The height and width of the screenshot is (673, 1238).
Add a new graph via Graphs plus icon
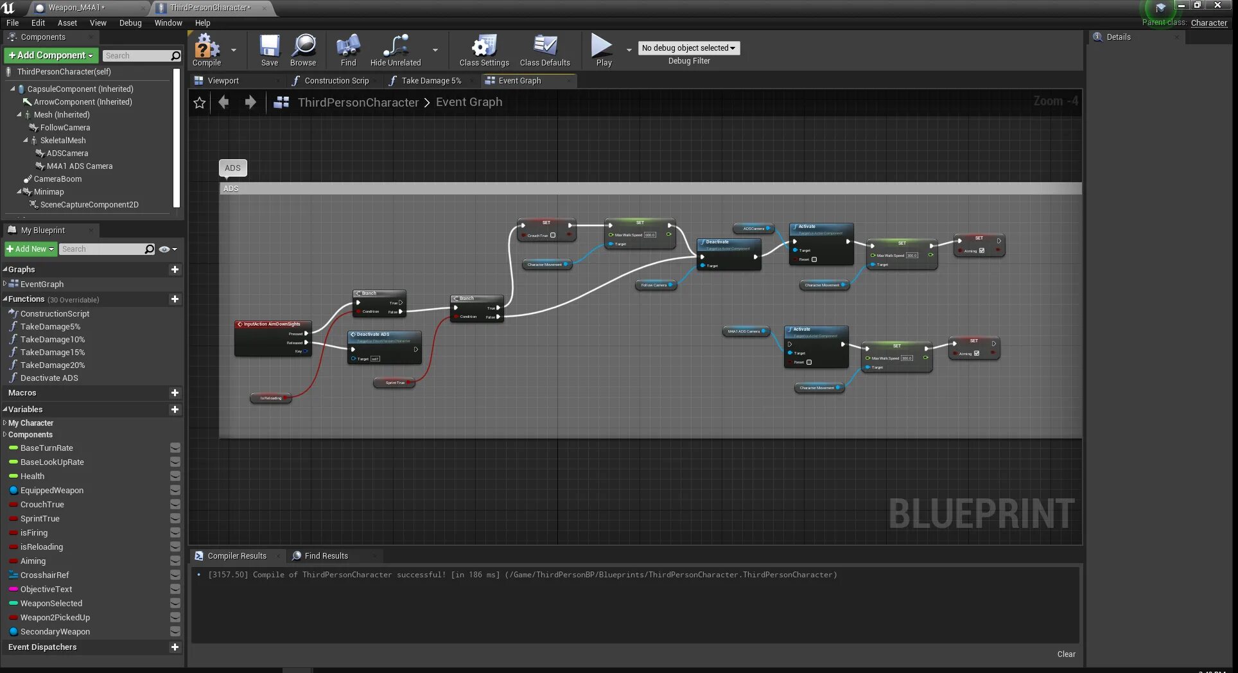175,270
